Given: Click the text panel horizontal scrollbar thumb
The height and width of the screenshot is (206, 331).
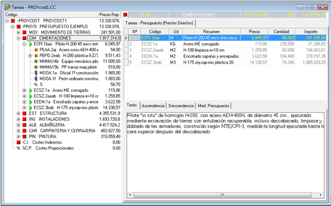Looking at the screenshot, I should tap(223, 195).
